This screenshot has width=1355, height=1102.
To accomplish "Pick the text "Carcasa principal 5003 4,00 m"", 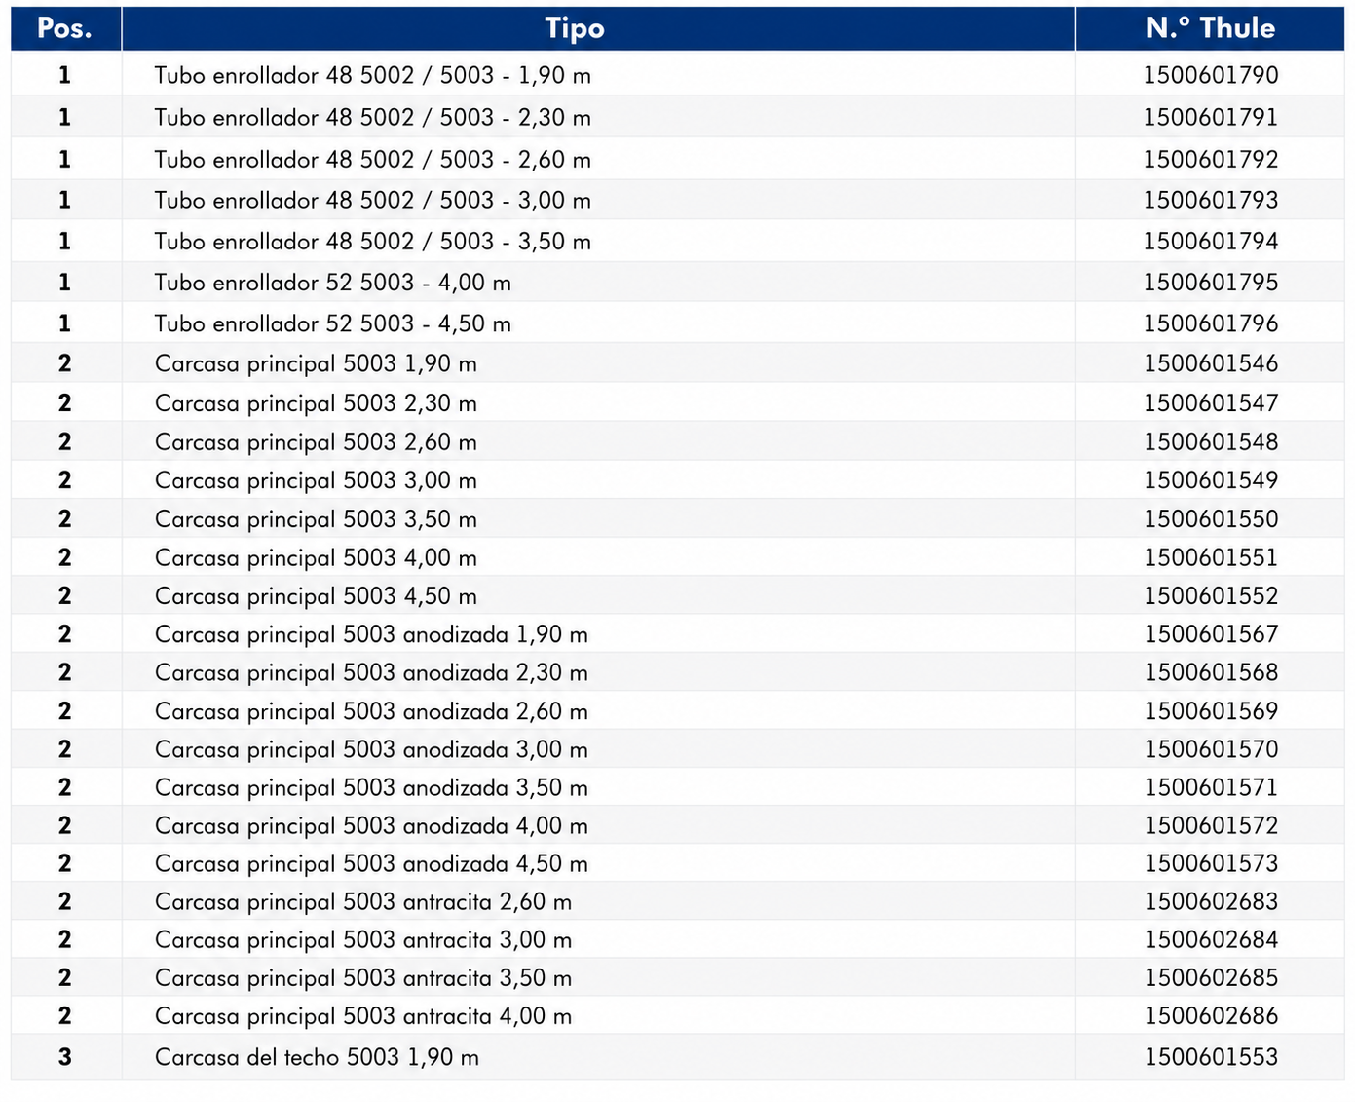I will pyautogui.click(x=316, y=558).
